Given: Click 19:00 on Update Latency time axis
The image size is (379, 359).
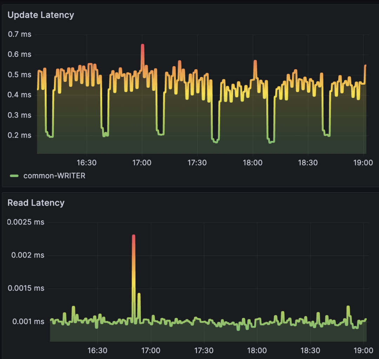Looking at the screenshot, I should point(363,163).
